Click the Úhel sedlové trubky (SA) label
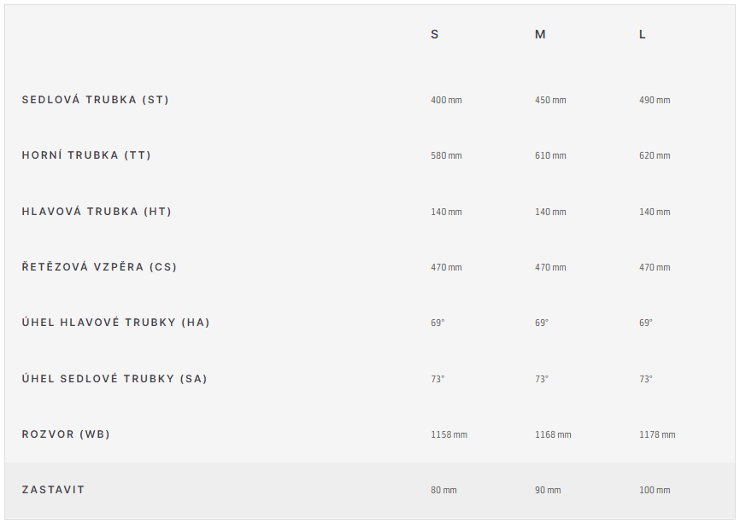This screenshot has width=740, height=524. point(115,378)
